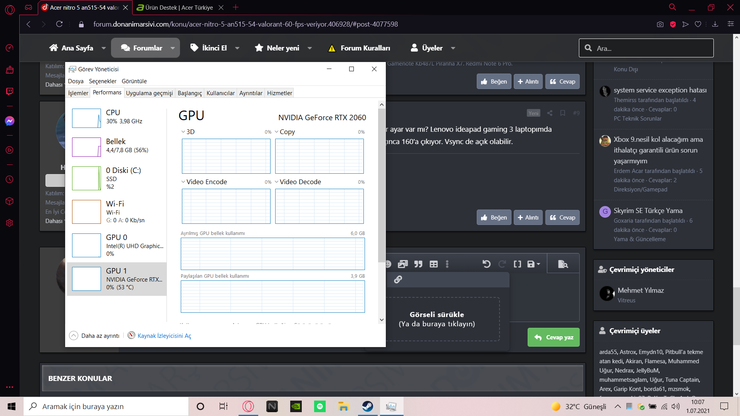Bookmark post #9 with bookmark icon
The height and width of the screenshot is (416, 740).
coord(563,113)
